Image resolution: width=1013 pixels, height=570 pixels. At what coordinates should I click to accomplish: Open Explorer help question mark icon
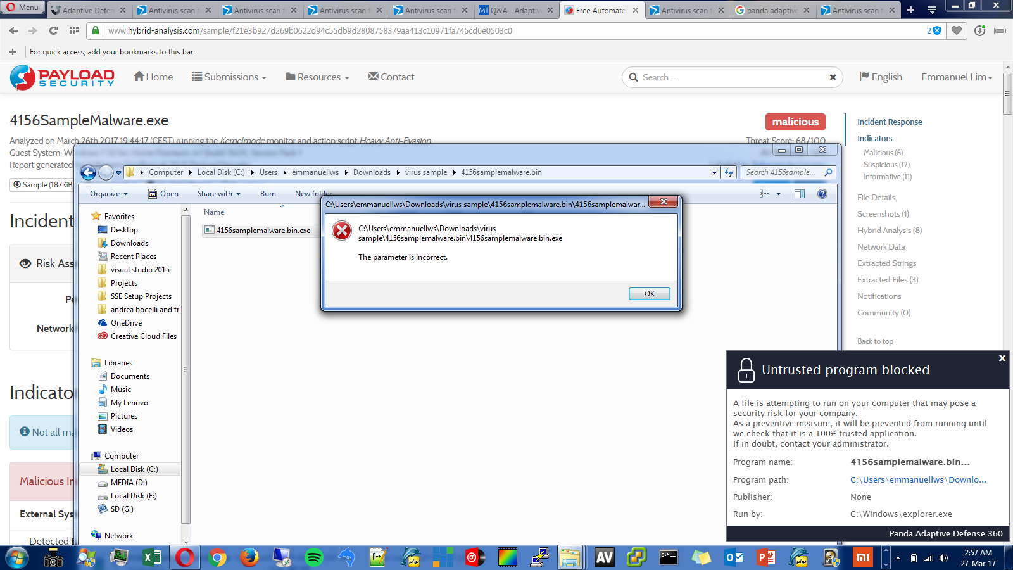tap(822, 194)
